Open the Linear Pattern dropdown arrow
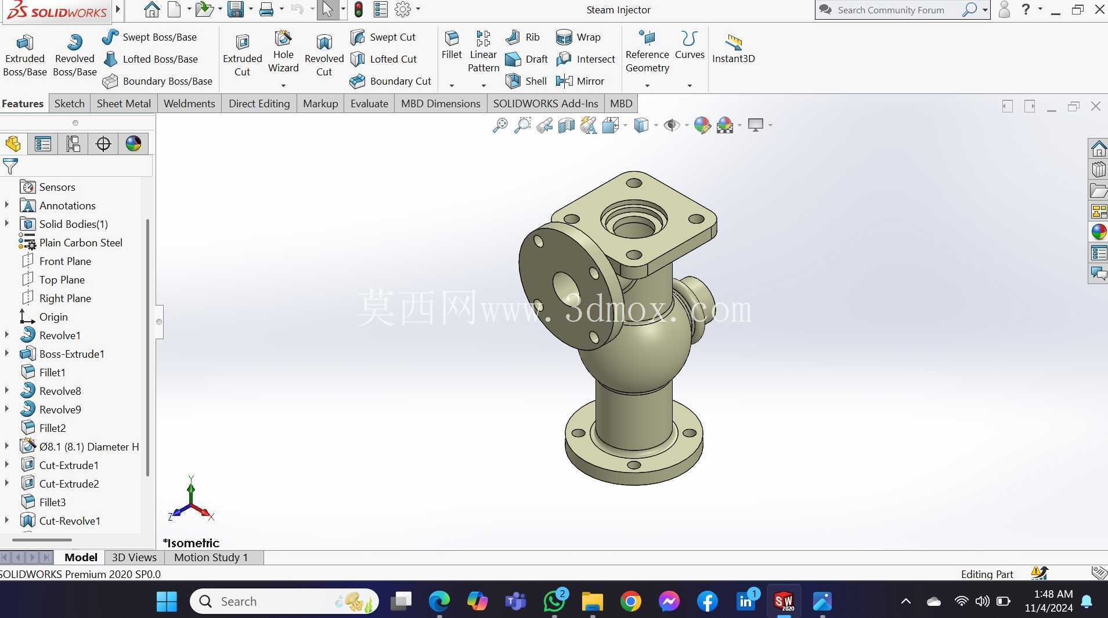Image resolution: width=1108 pixels, height=618 pixels. (x=483, y=86)
